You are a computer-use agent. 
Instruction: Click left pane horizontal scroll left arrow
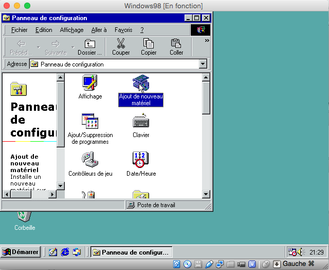tap(7, 194)
